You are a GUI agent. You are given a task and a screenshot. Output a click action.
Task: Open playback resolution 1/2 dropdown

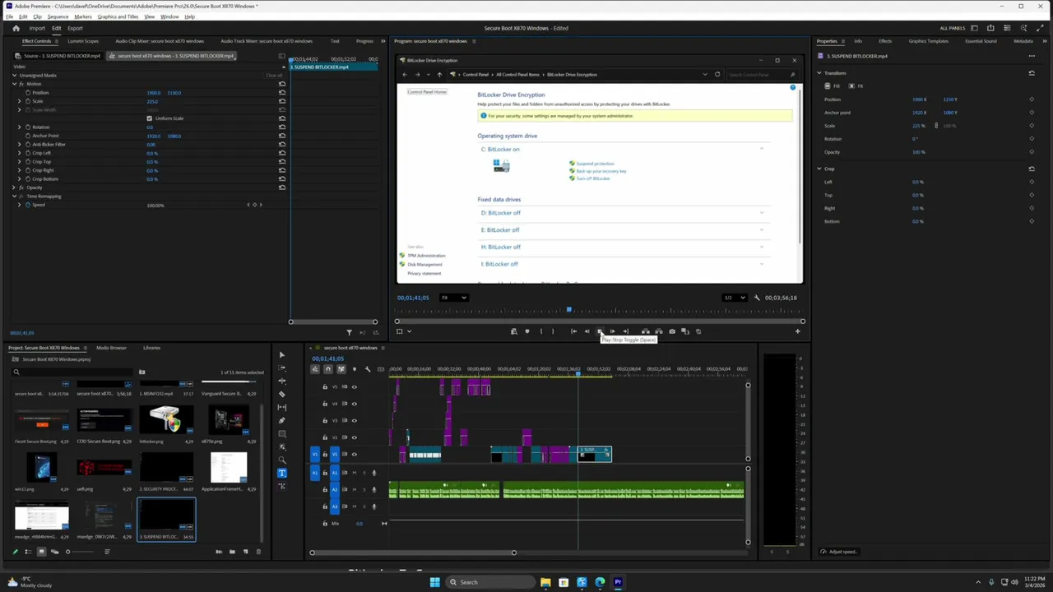[734, 298]
